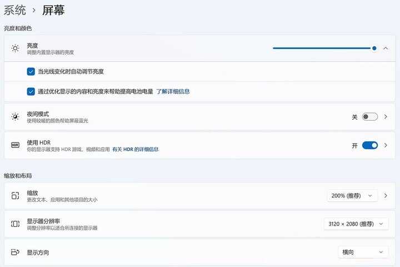
Task: Click the brightness slider track
Action: [x=322, y=48]
